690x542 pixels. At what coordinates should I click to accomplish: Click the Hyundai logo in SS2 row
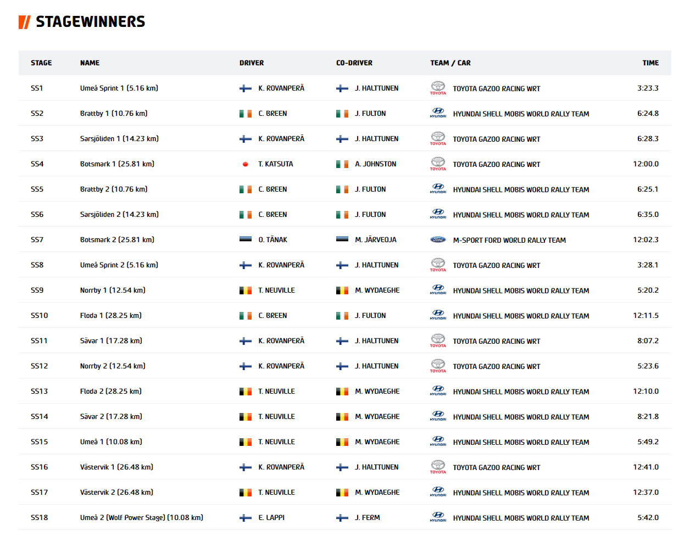point(438,113)
